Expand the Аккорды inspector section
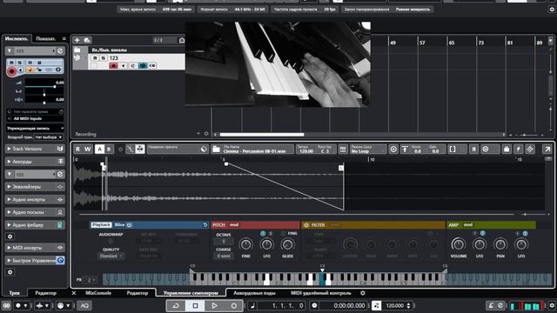Screen dimensions: 557x313 pos(35,162)
